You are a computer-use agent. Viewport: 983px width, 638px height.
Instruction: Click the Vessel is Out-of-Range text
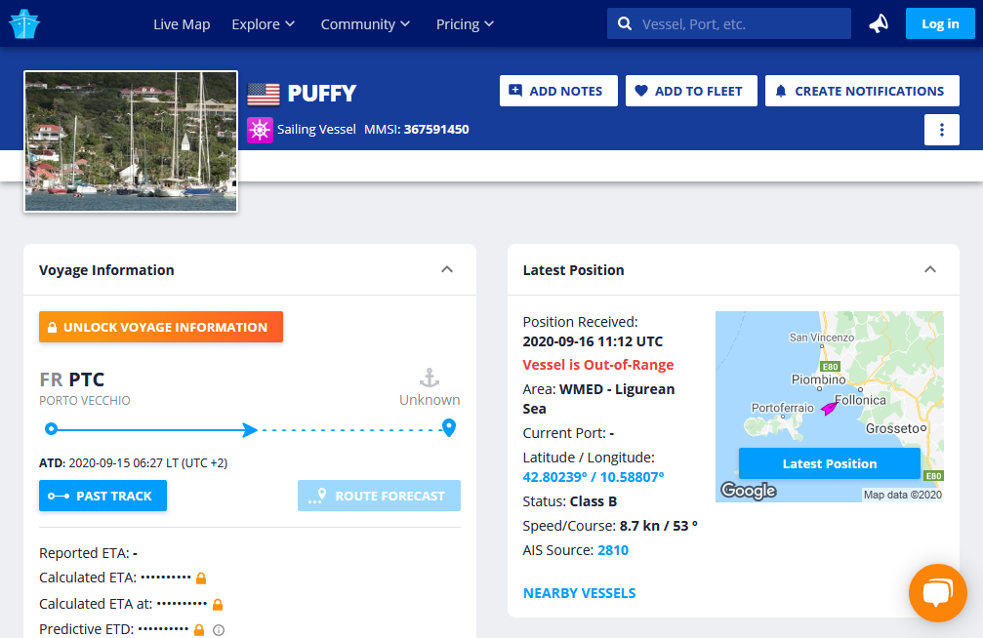click(x=598, y=365)
